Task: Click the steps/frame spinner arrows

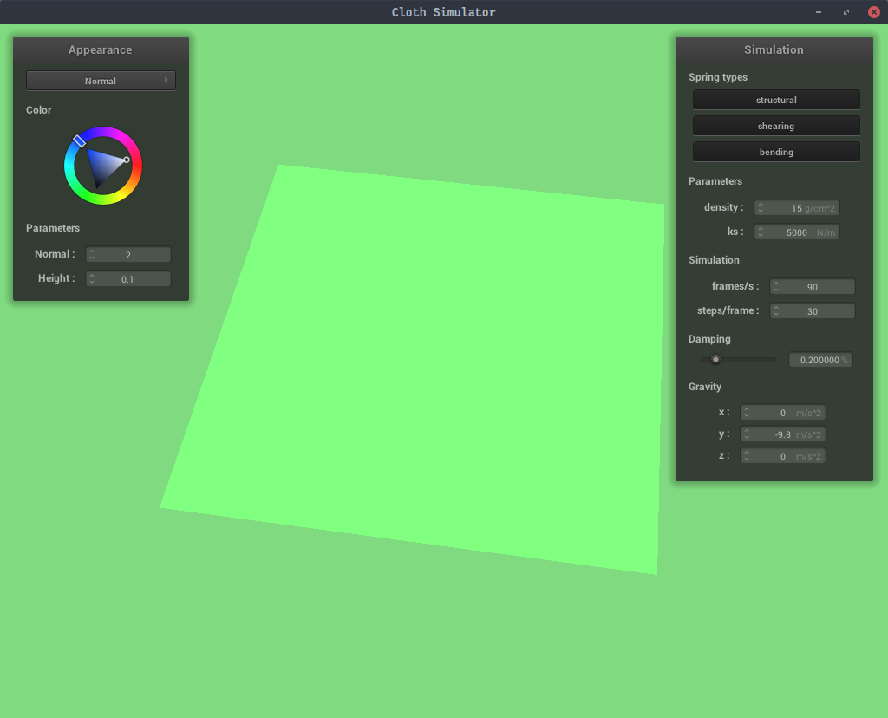Action: coord(776,311)
